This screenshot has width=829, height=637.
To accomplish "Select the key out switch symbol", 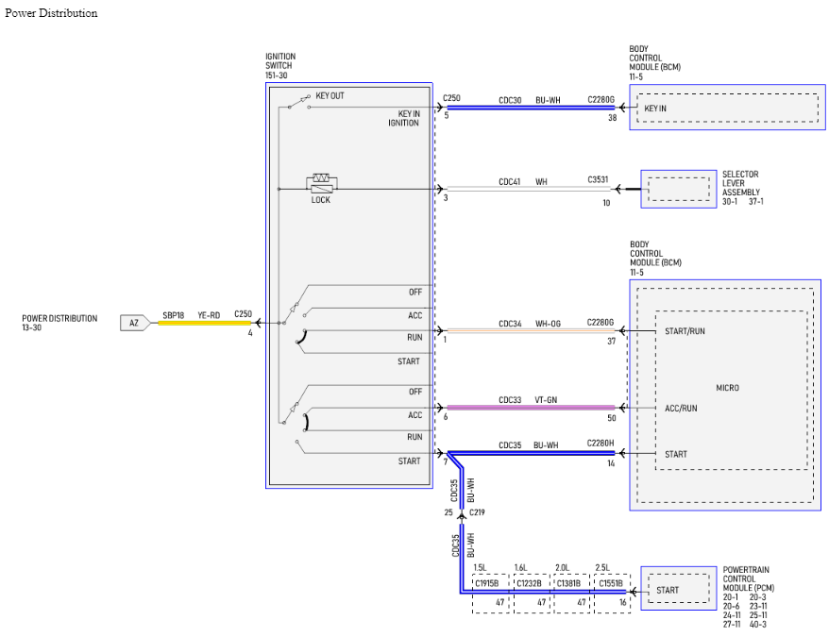I will pos(298,102).
